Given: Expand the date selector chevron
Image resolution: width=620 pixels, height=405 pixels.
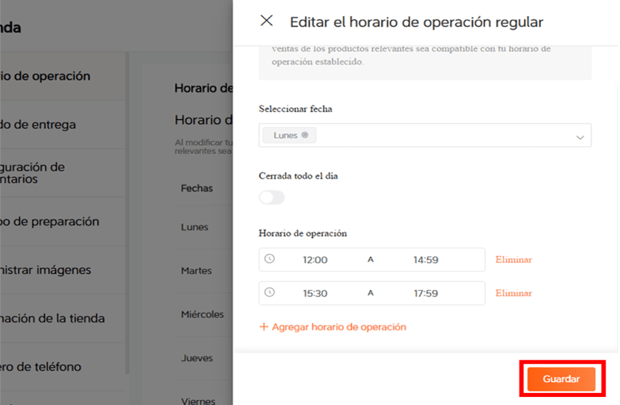Looking at the screenshot, I should [x=579, y=135].
